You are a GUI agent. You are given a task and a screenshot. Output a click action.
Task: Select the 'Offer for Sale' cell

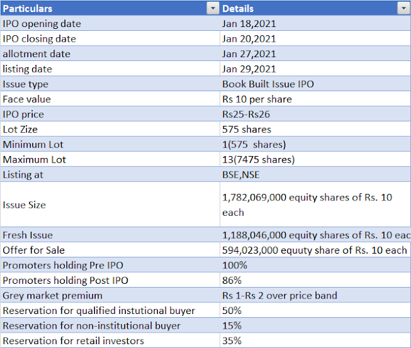(x=110, y=250)
